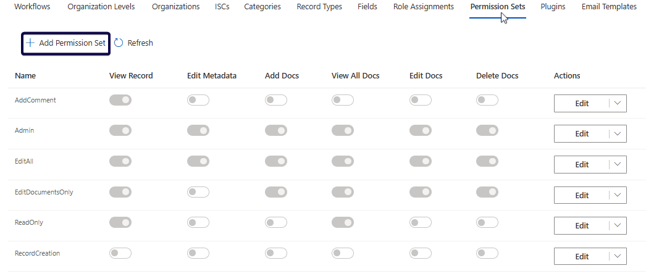Open the Email Templates tab
This screenshot has width=646, height=276.
(x=609, y=7)
